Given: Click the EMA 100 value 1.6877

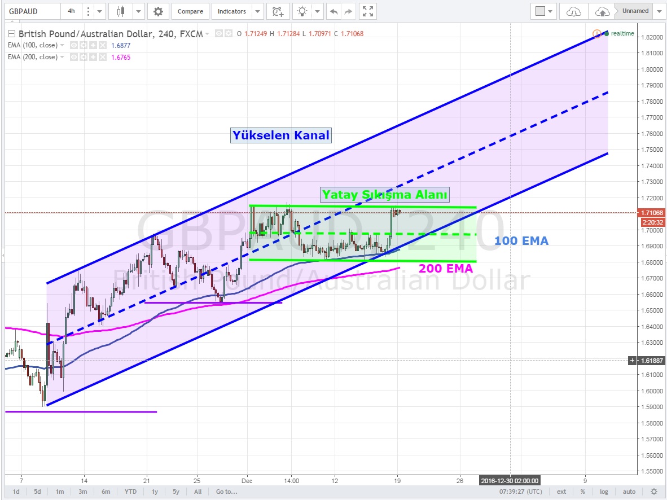Looking at the screenshot, I should tap(121, 46).
